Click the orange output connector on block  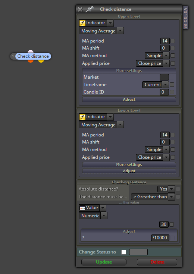[x=31, y=61]
